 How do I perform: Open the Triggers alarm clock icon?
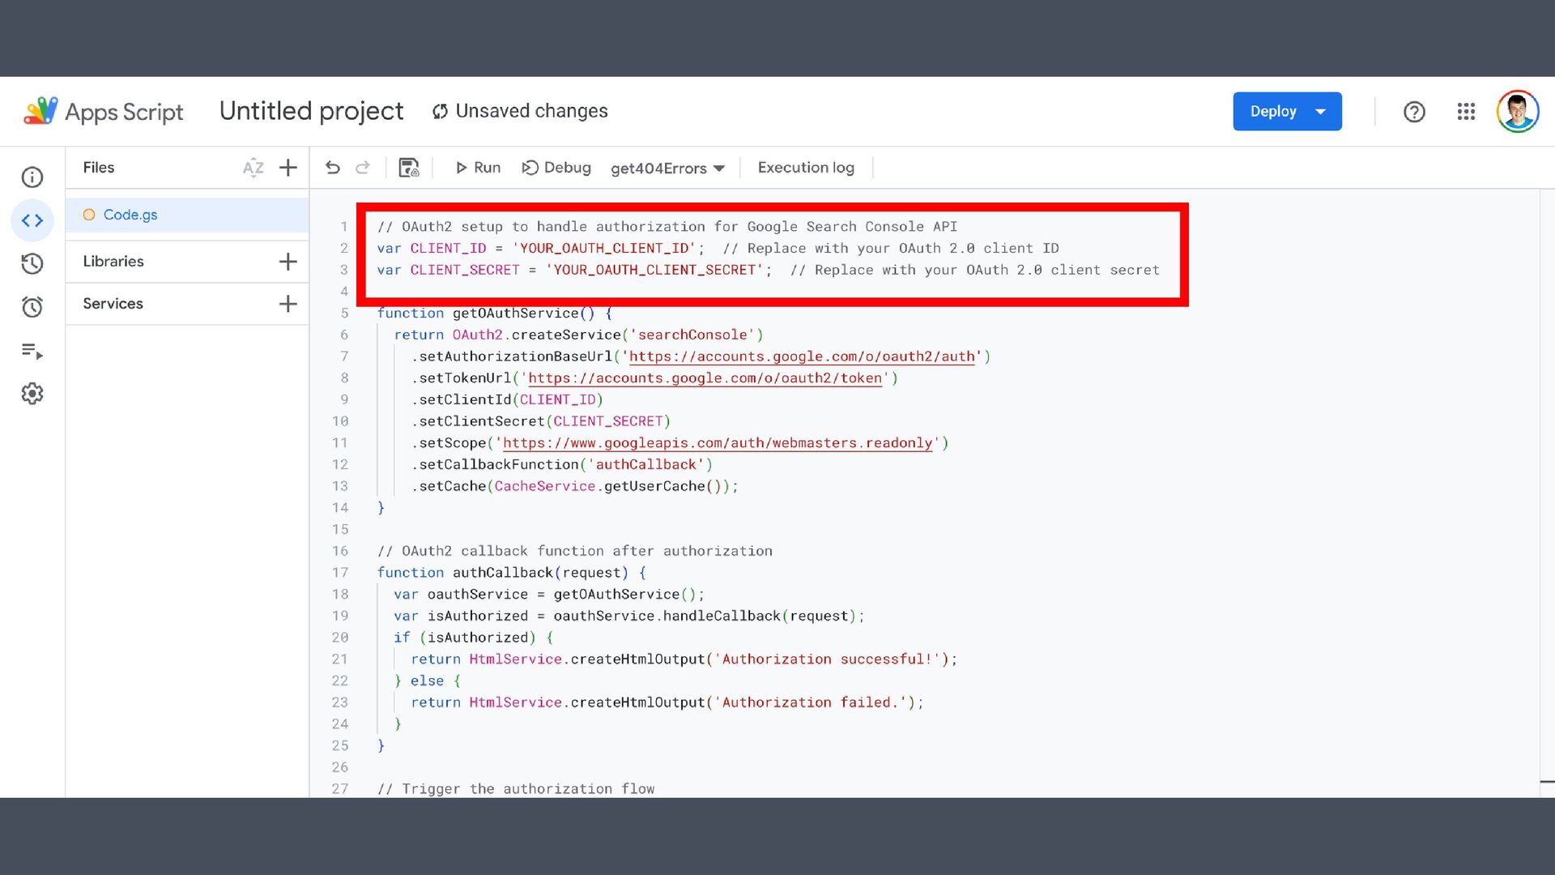click(32, 307)
